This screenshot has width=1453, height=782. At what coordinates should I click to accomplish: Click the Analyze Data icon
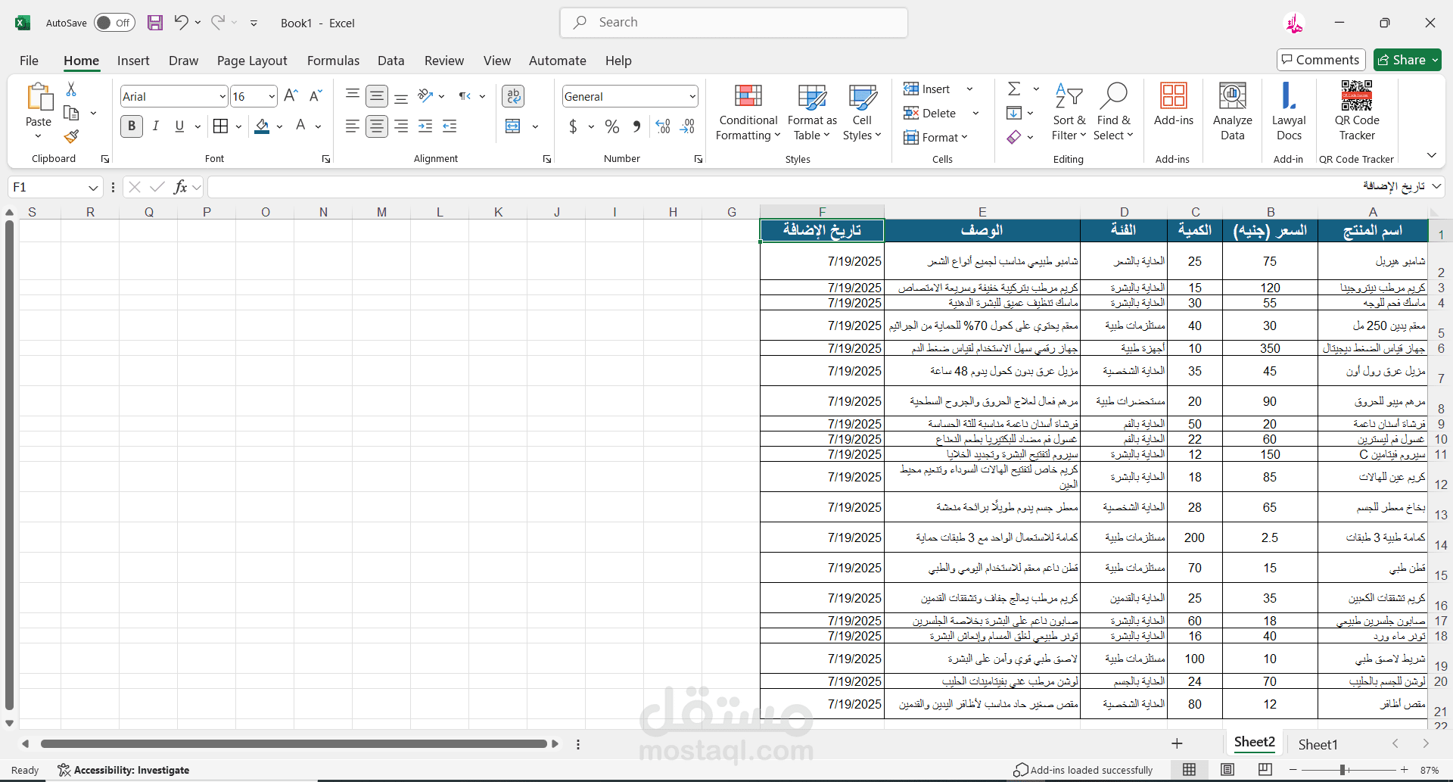click(x=1233, y=111)
